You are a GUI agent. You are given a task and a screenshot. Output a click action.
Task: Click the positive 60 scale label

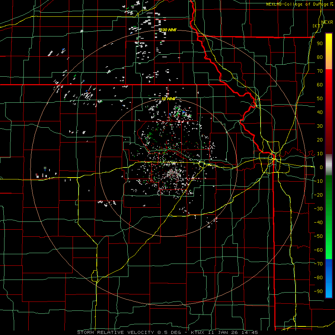tap(320, 85)
